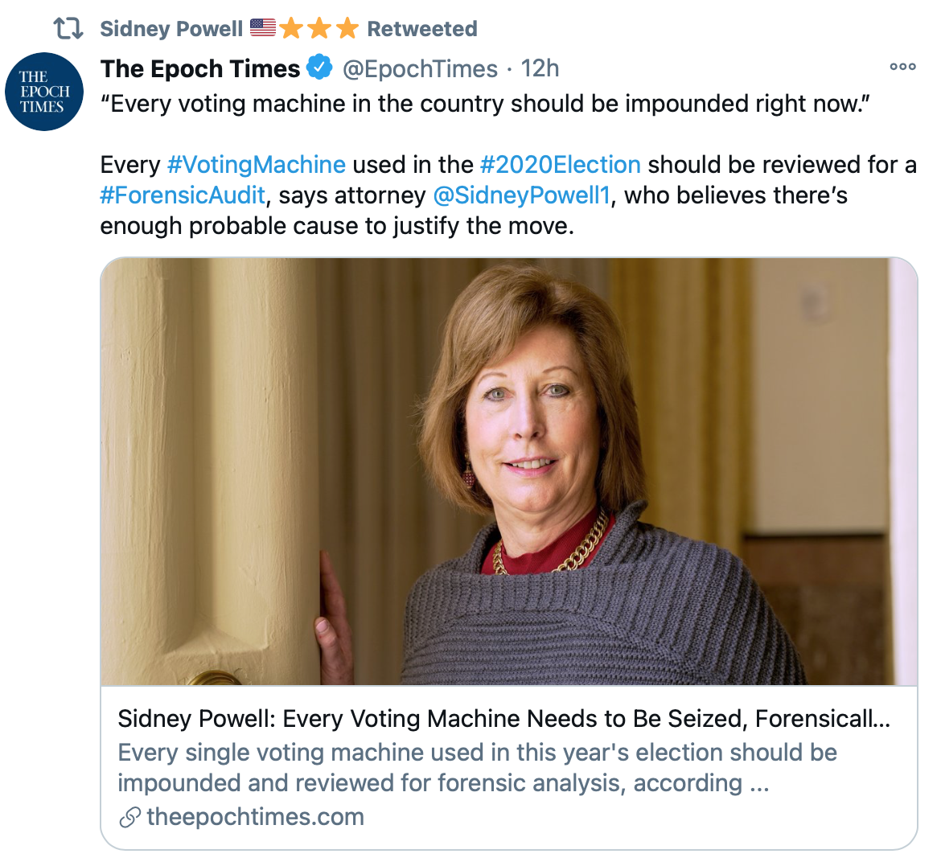The image size is (941, 862).
Task: Click the article headline in link card
Action: pyautogui.click(x=503, y=718)
